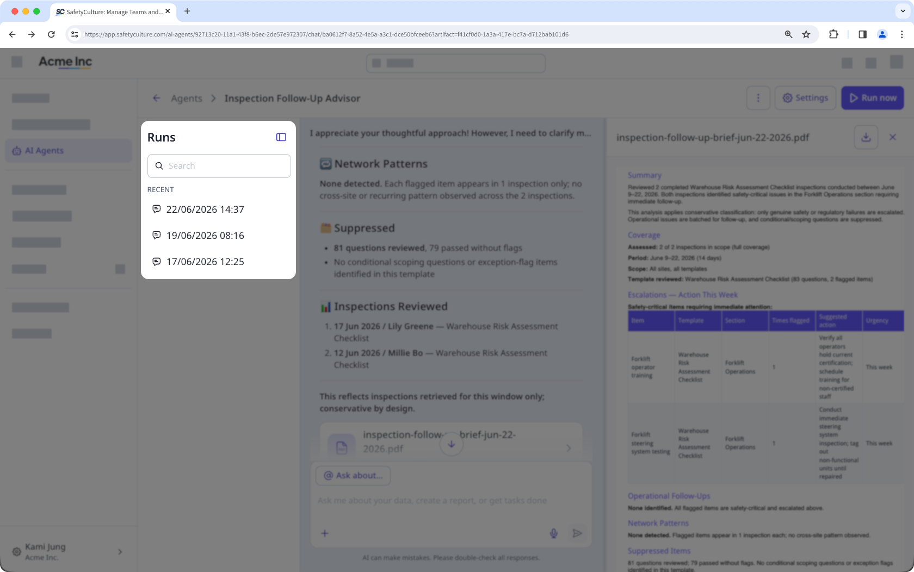
Task: Select AI Agents in the sidebar
Action: pyautogui.click(x=69, y=151)
